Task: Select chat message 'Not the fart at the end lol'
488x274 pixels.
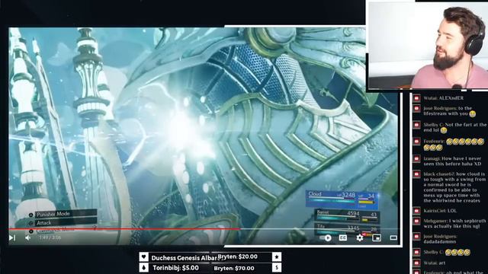Action: click(x=454, y=127)
